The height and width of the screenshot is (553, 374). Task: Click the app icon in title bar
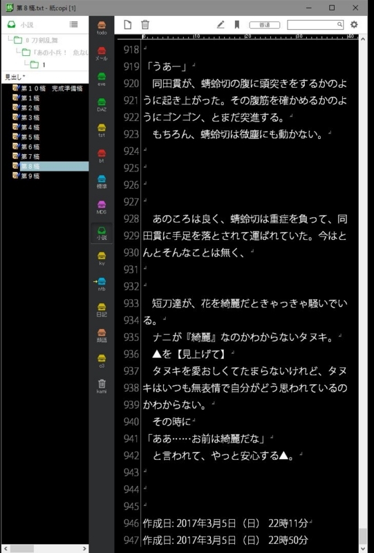tap(10, 8)
